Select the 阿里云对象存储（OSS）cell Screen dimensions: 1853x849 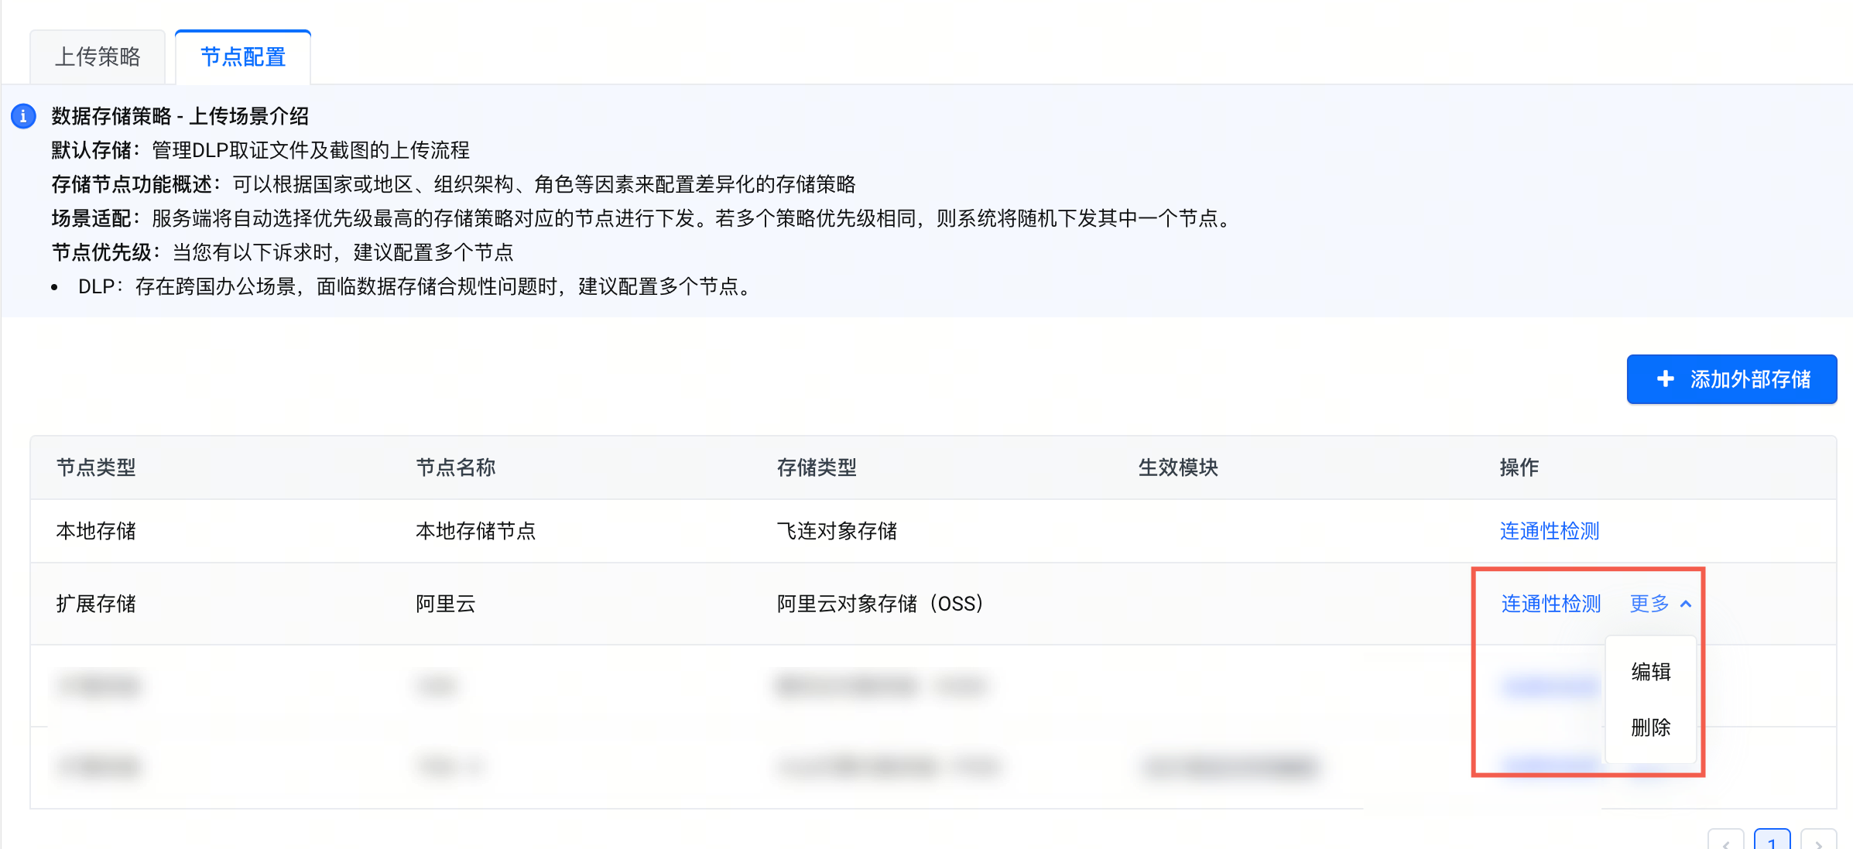click(x=879, y=604)
